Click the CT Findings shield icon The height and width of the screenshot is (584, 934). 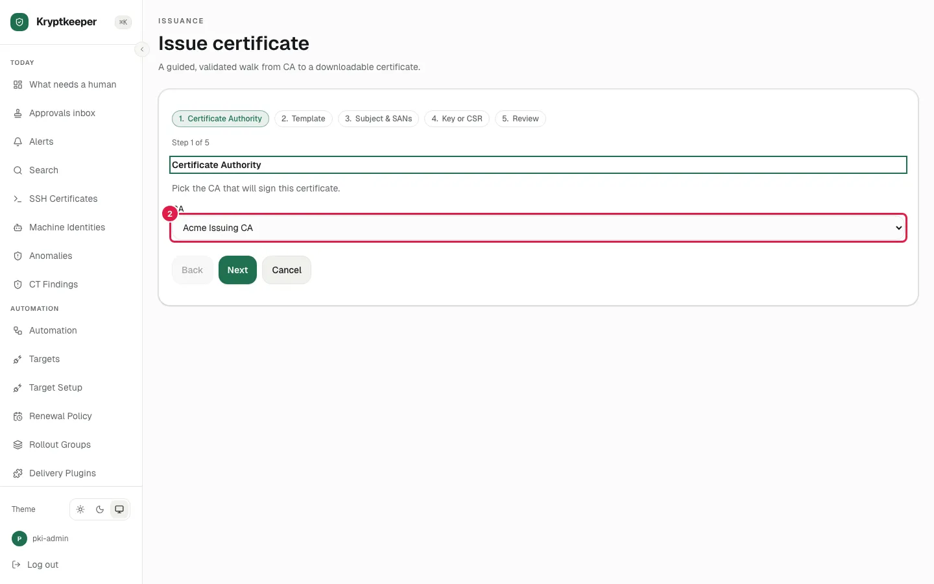18,285
